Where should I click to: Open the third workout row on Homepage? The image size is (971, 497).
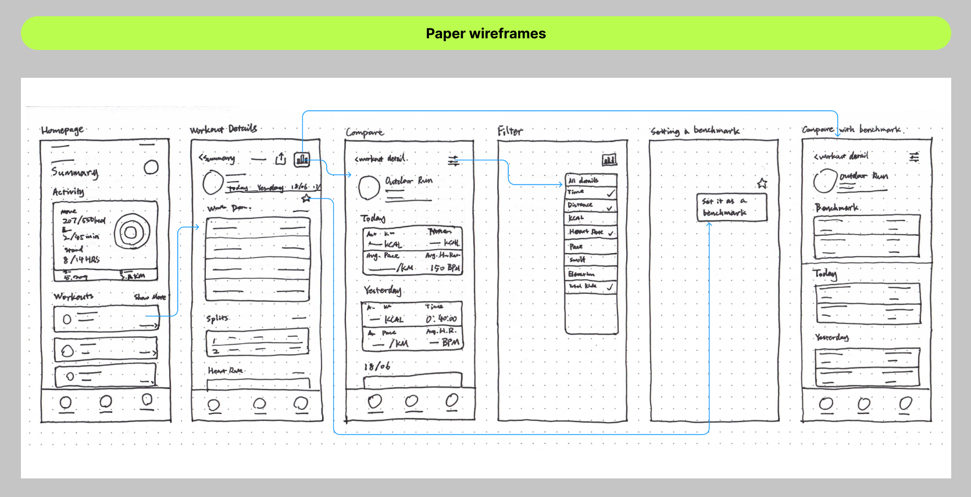(x=106, y=376)
